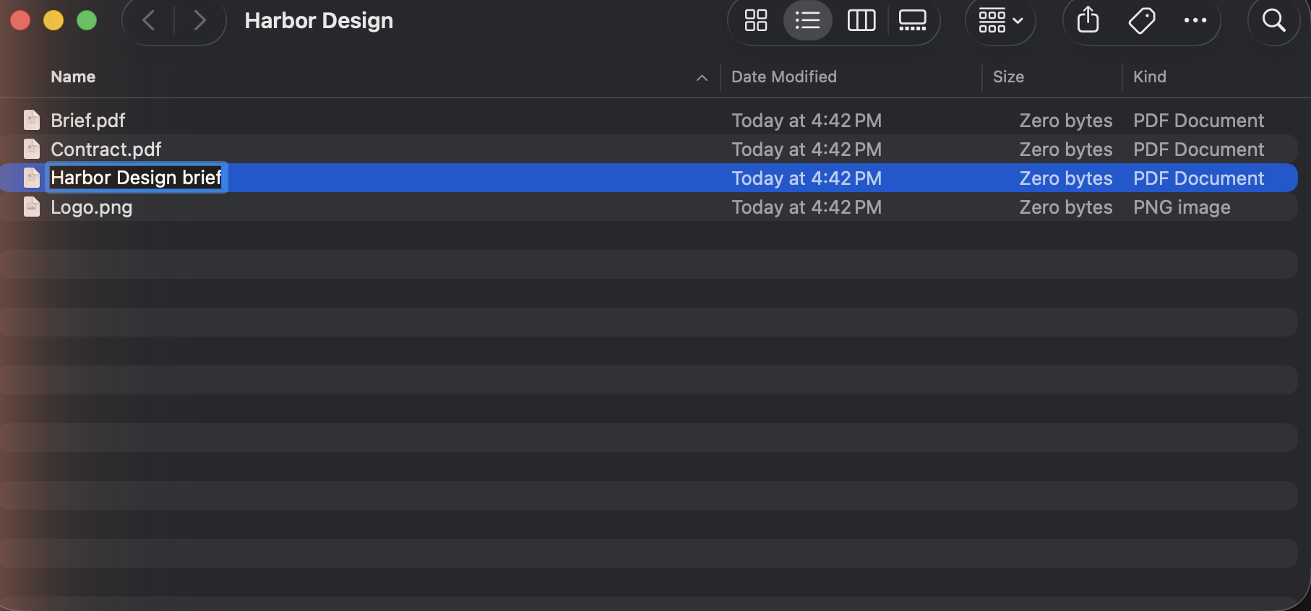Go back with the left chevron
This screenshot has width=1311, height=611.
coord(149,20)
